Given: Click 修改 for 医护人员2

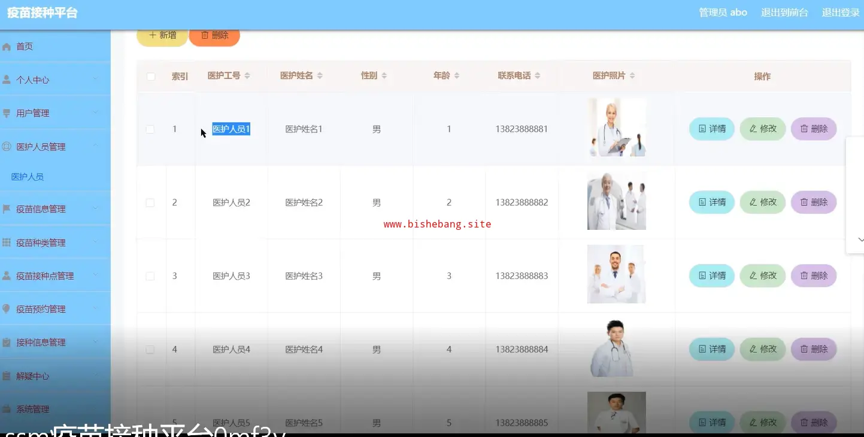Looking at the screenshot, I should tap(763, 202).
